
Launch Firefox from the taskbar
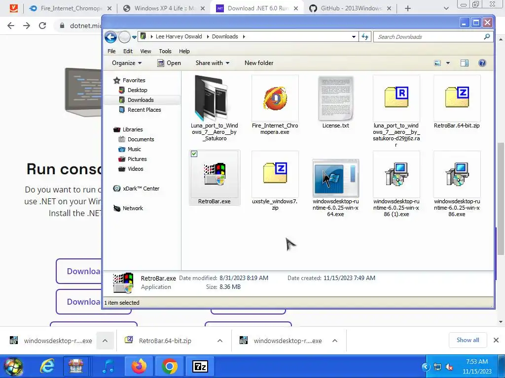[139, 366]
